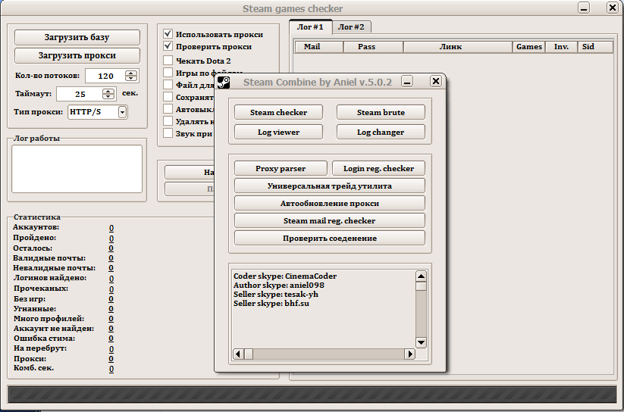Click the Steam logo icon in Steam Combine title bar
The width and height of the screenshot is (624, 412).
(224, 83)
